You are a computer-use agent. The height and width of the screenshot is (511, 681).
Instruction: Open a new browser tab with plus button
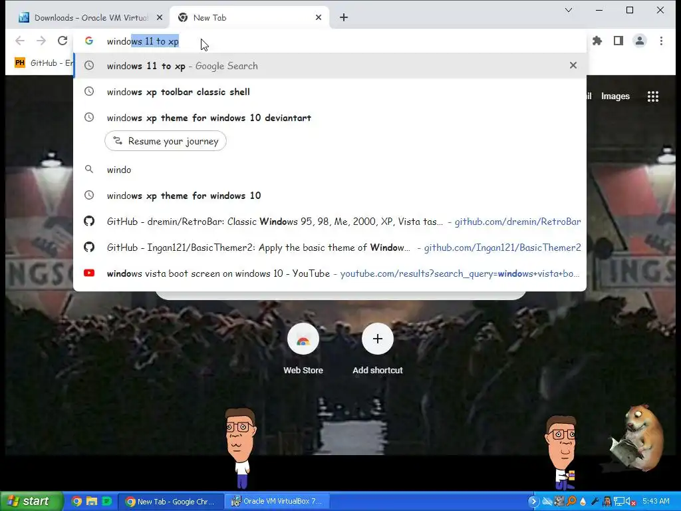(344, 17)
